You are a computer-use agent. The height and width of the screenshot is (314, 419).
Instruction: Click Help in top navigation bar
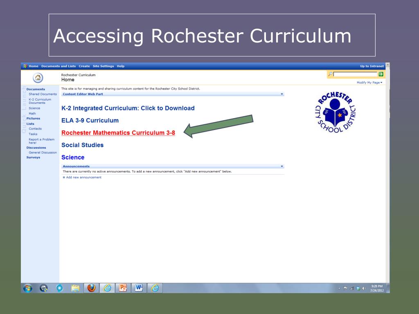pos(121,66)
